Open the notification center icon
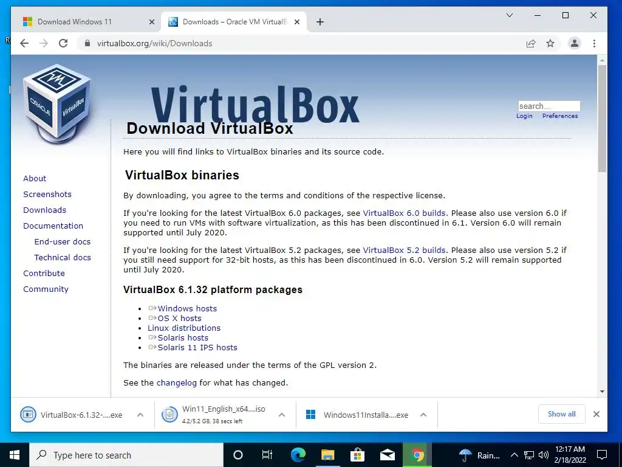 tap(602, 455)
